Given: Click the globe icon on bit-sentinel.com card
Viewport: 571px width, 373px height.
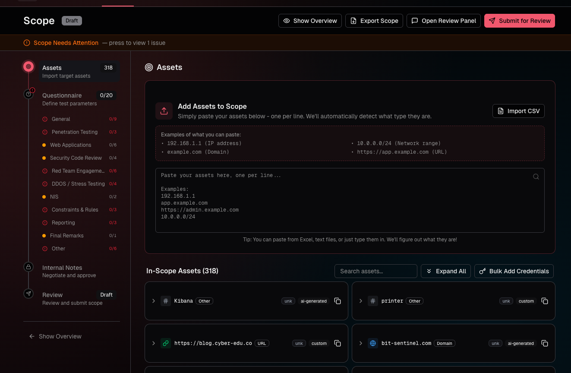Looking at the screenshot, I should [373, 343].
